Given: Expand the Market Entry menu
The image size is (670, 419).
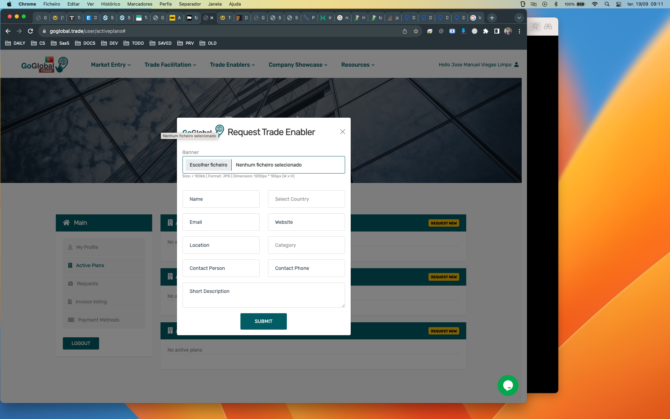Looking at the screenshot, I should (111, 65).
